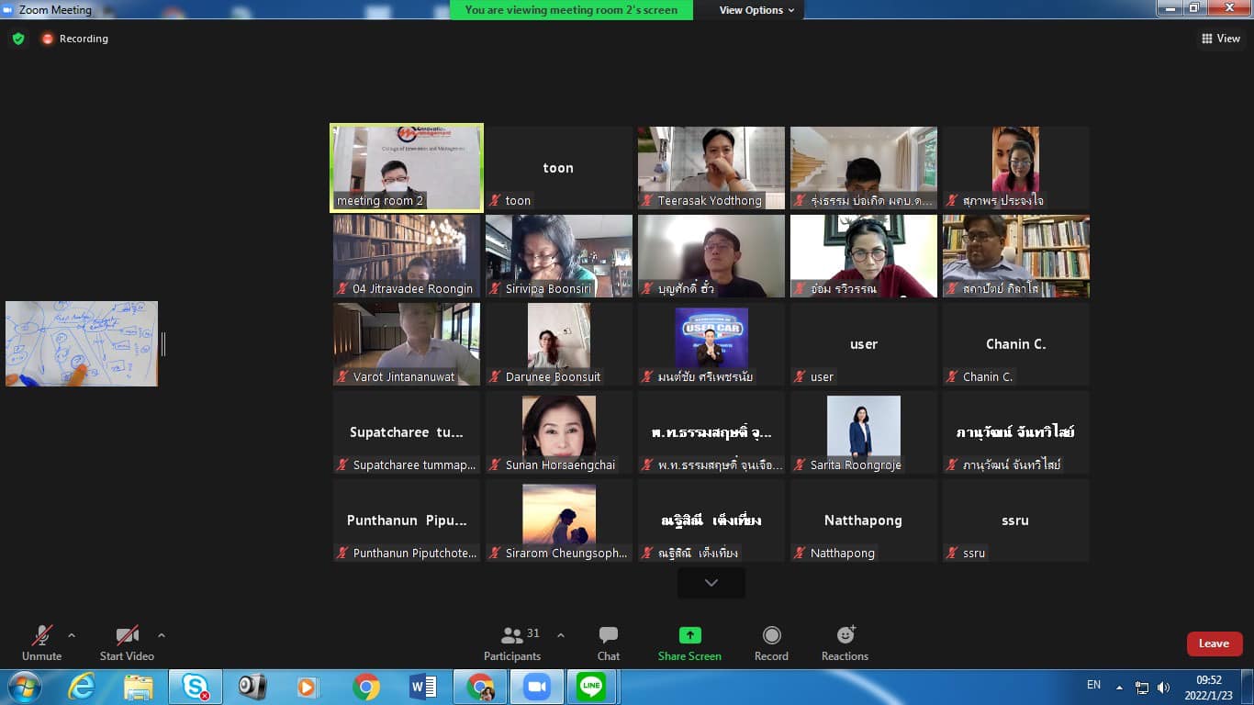Expand audio settings arrow beside Unmute

[x=72, y=635]
